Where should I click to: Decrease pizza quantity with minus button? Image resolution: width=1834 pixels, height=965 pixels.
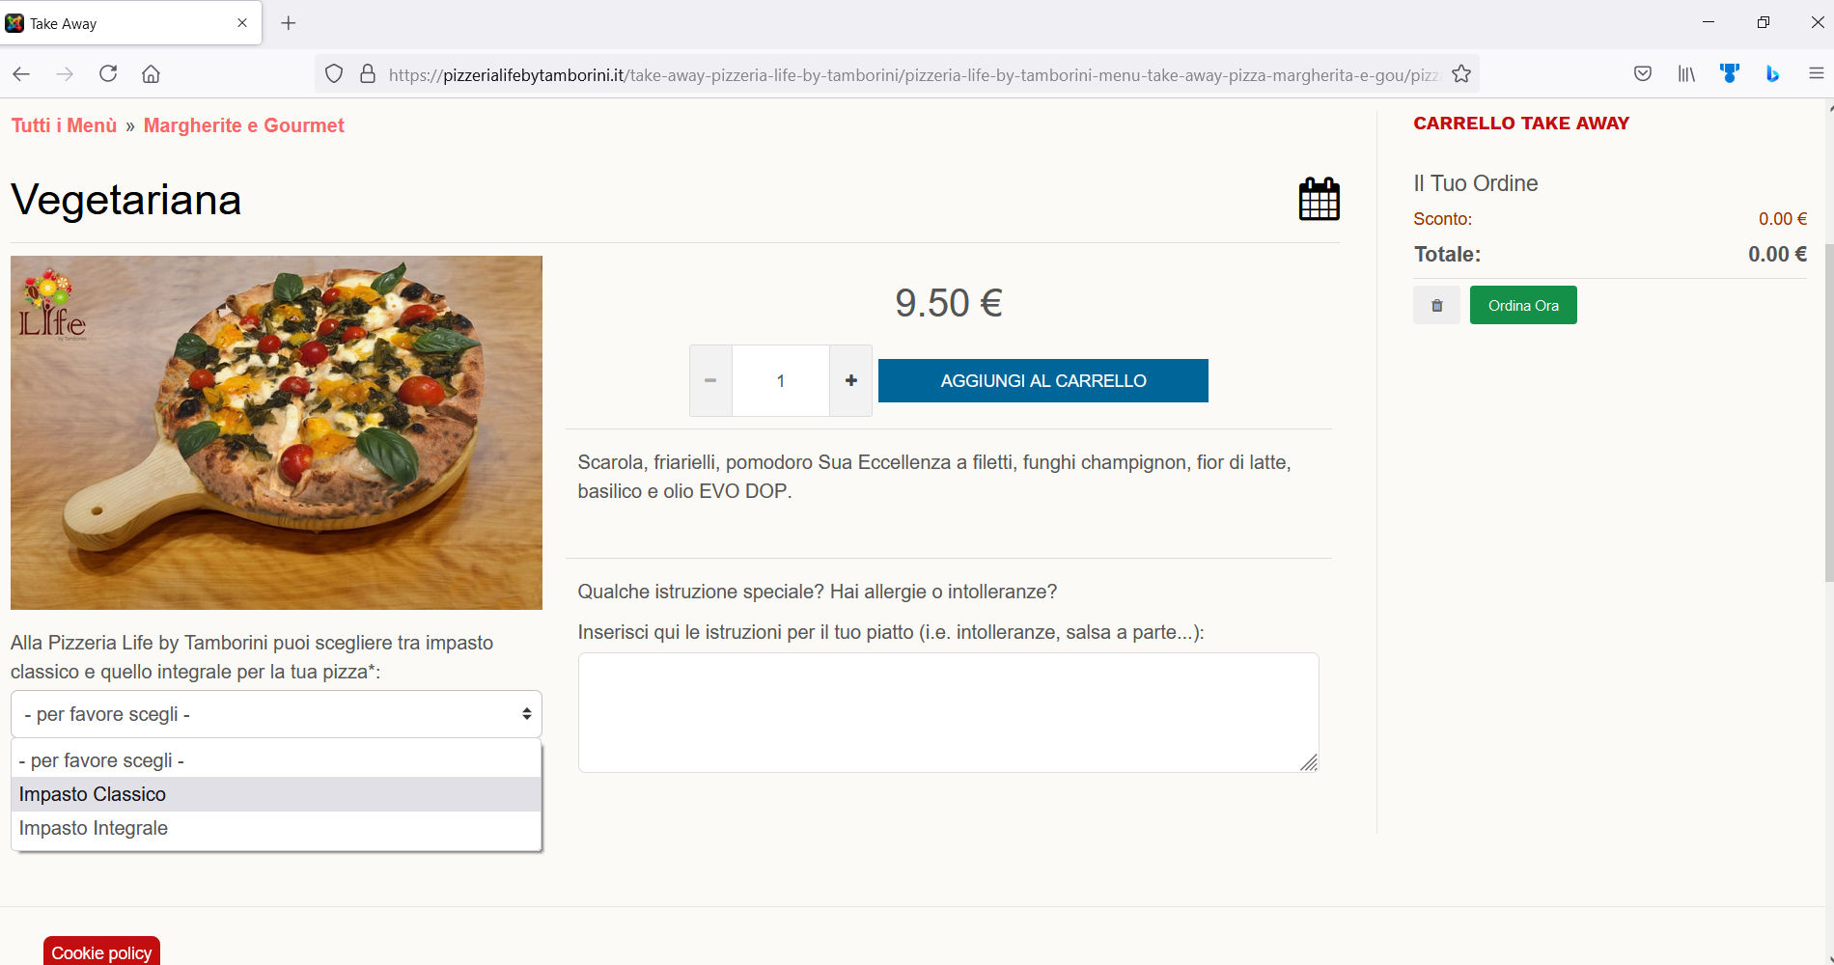tap(710, 381)
